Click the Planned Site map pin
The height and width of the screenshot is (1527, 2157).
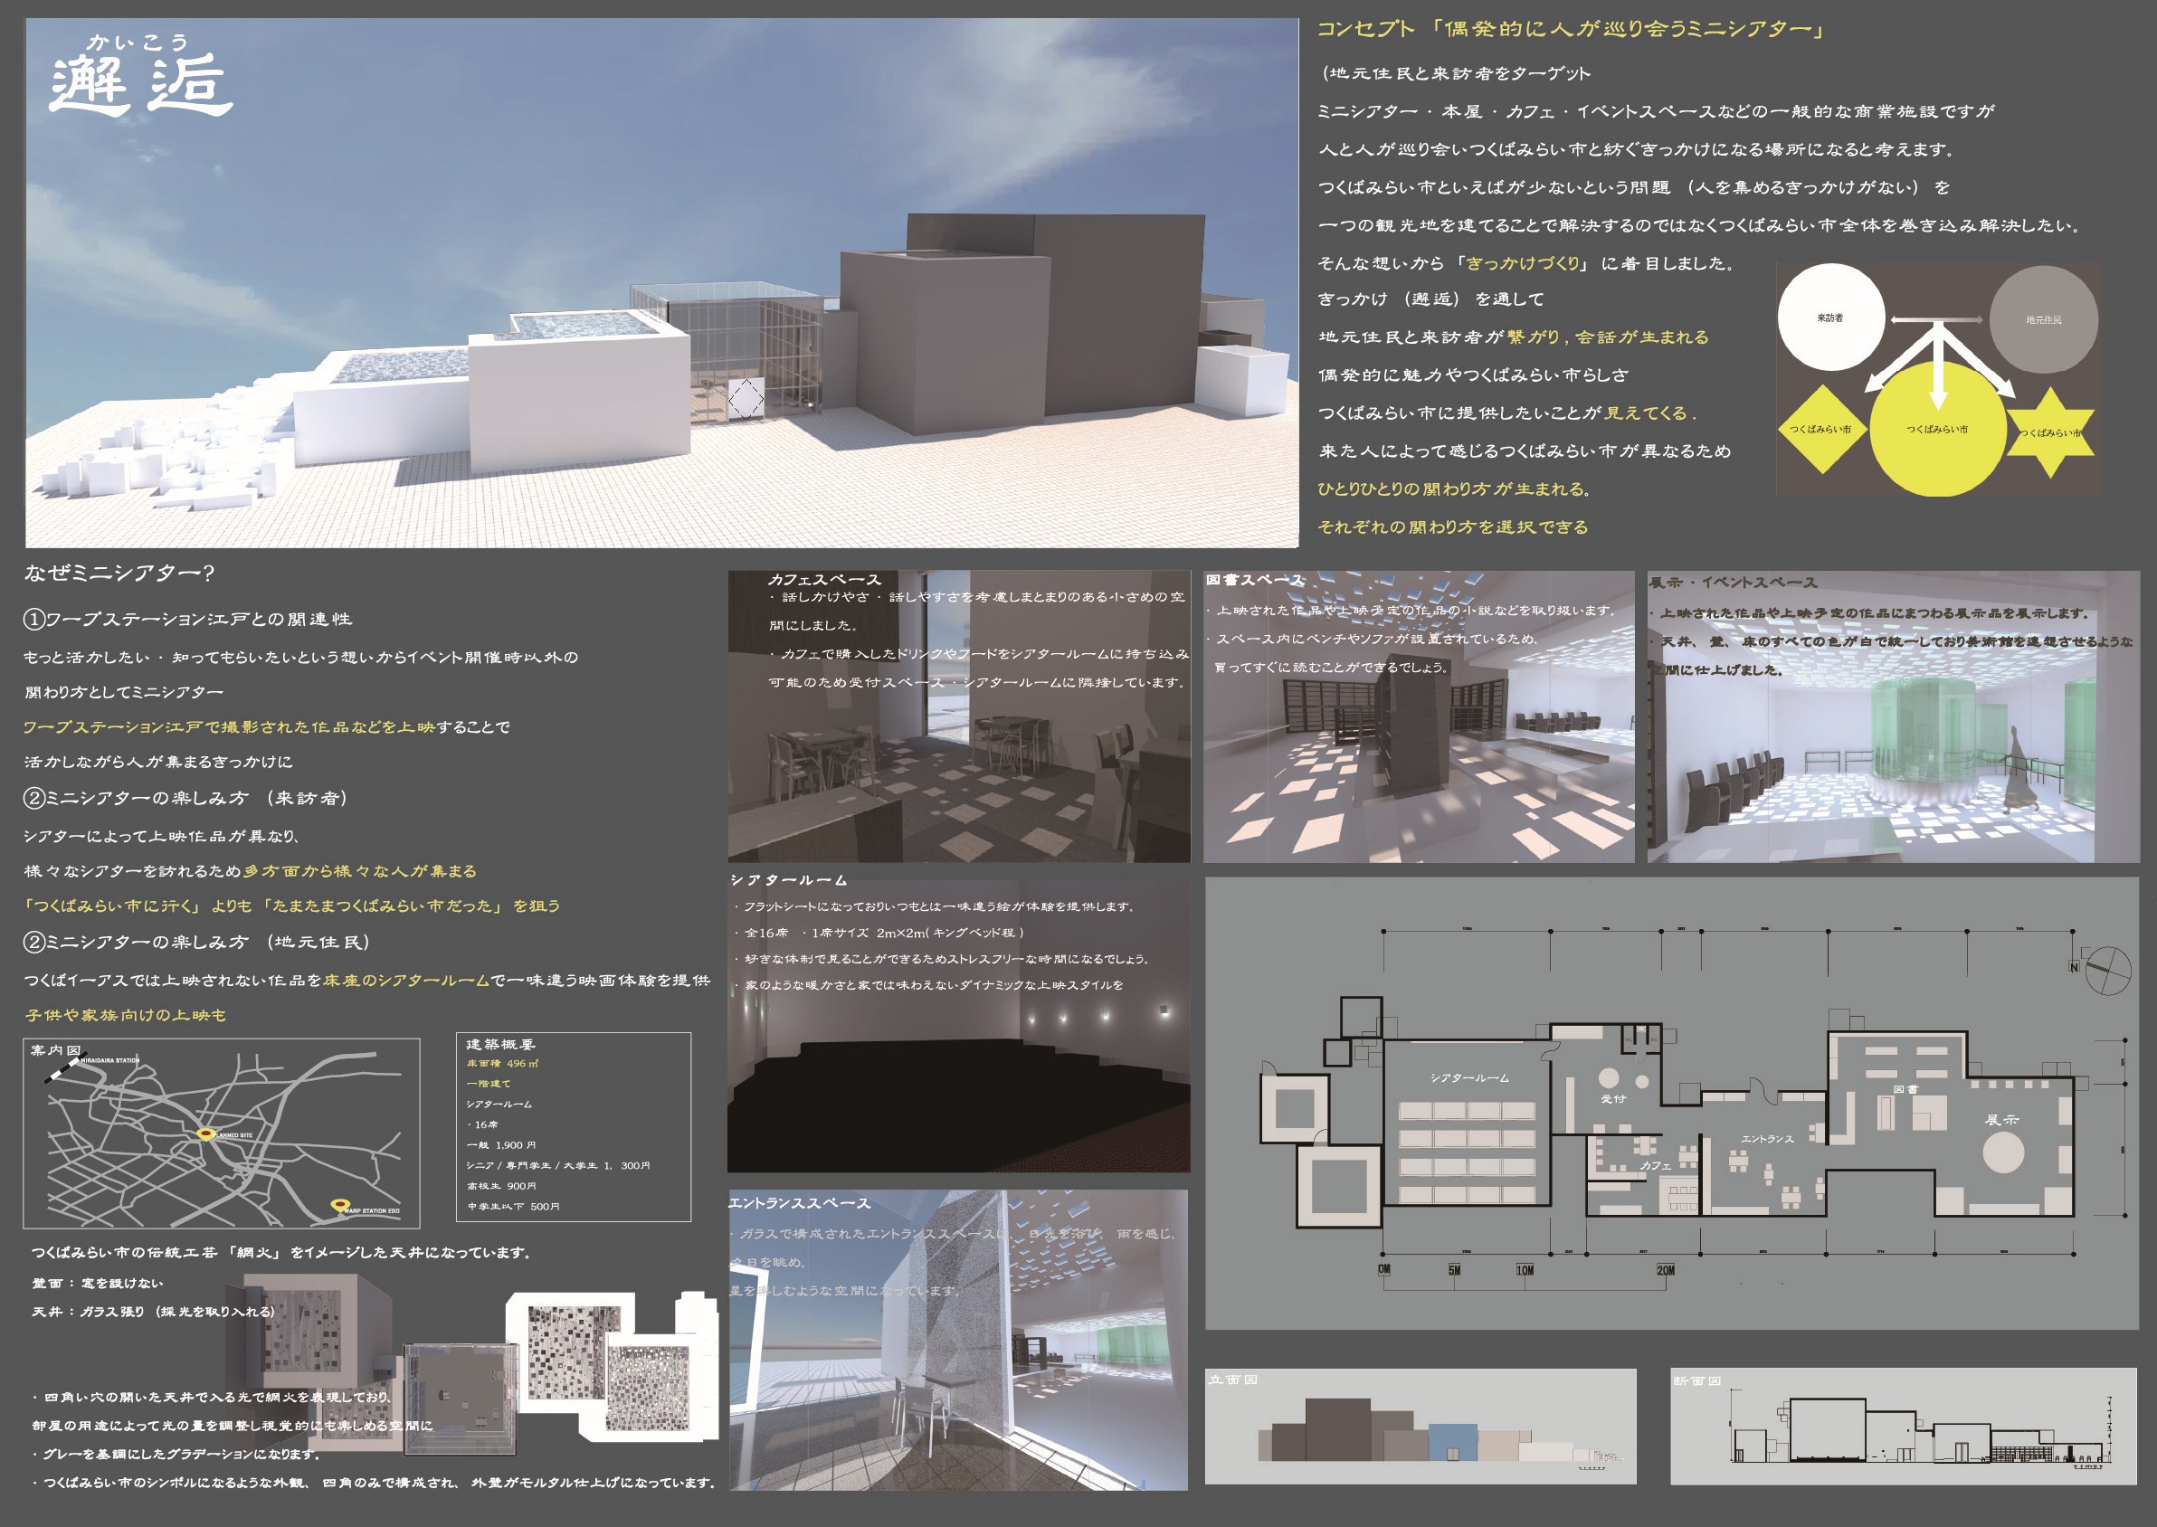point(205,1133)
